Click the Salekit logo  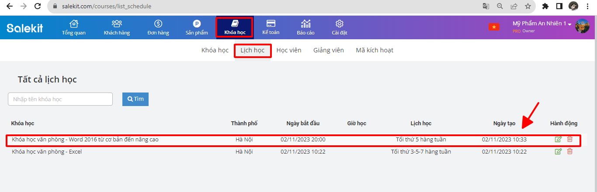pyautogui.click(x=25, y=28)
